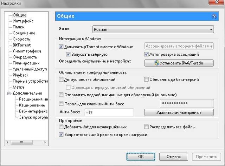Click the Anti-boss password field with dots

(x=187, y=103)
